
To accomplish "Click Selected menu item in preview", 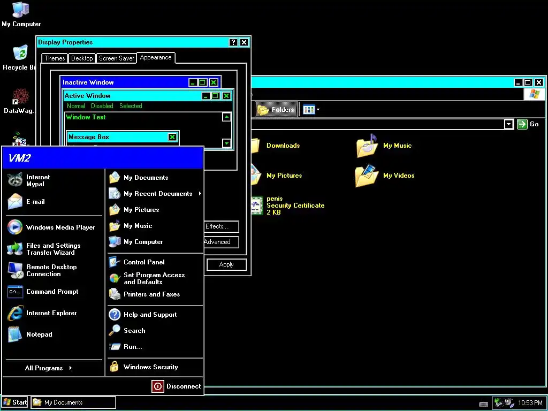I will [131, 106].
